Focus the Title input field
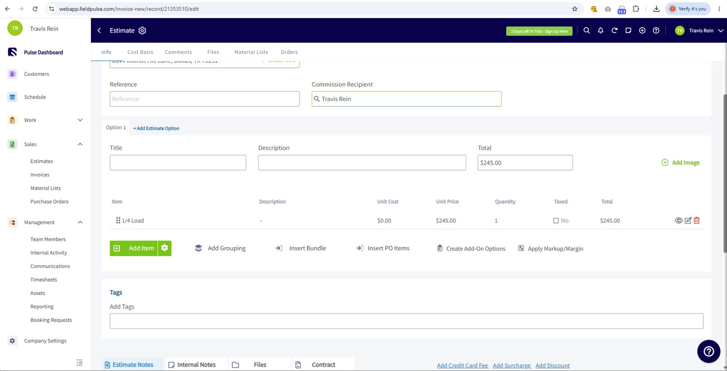 click(178, 163)
